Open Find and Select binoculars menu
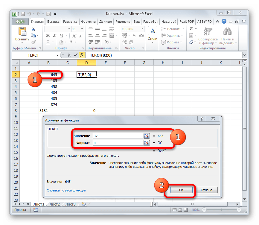The height and width of the screenshot is (225, 259). click(228, 36)
